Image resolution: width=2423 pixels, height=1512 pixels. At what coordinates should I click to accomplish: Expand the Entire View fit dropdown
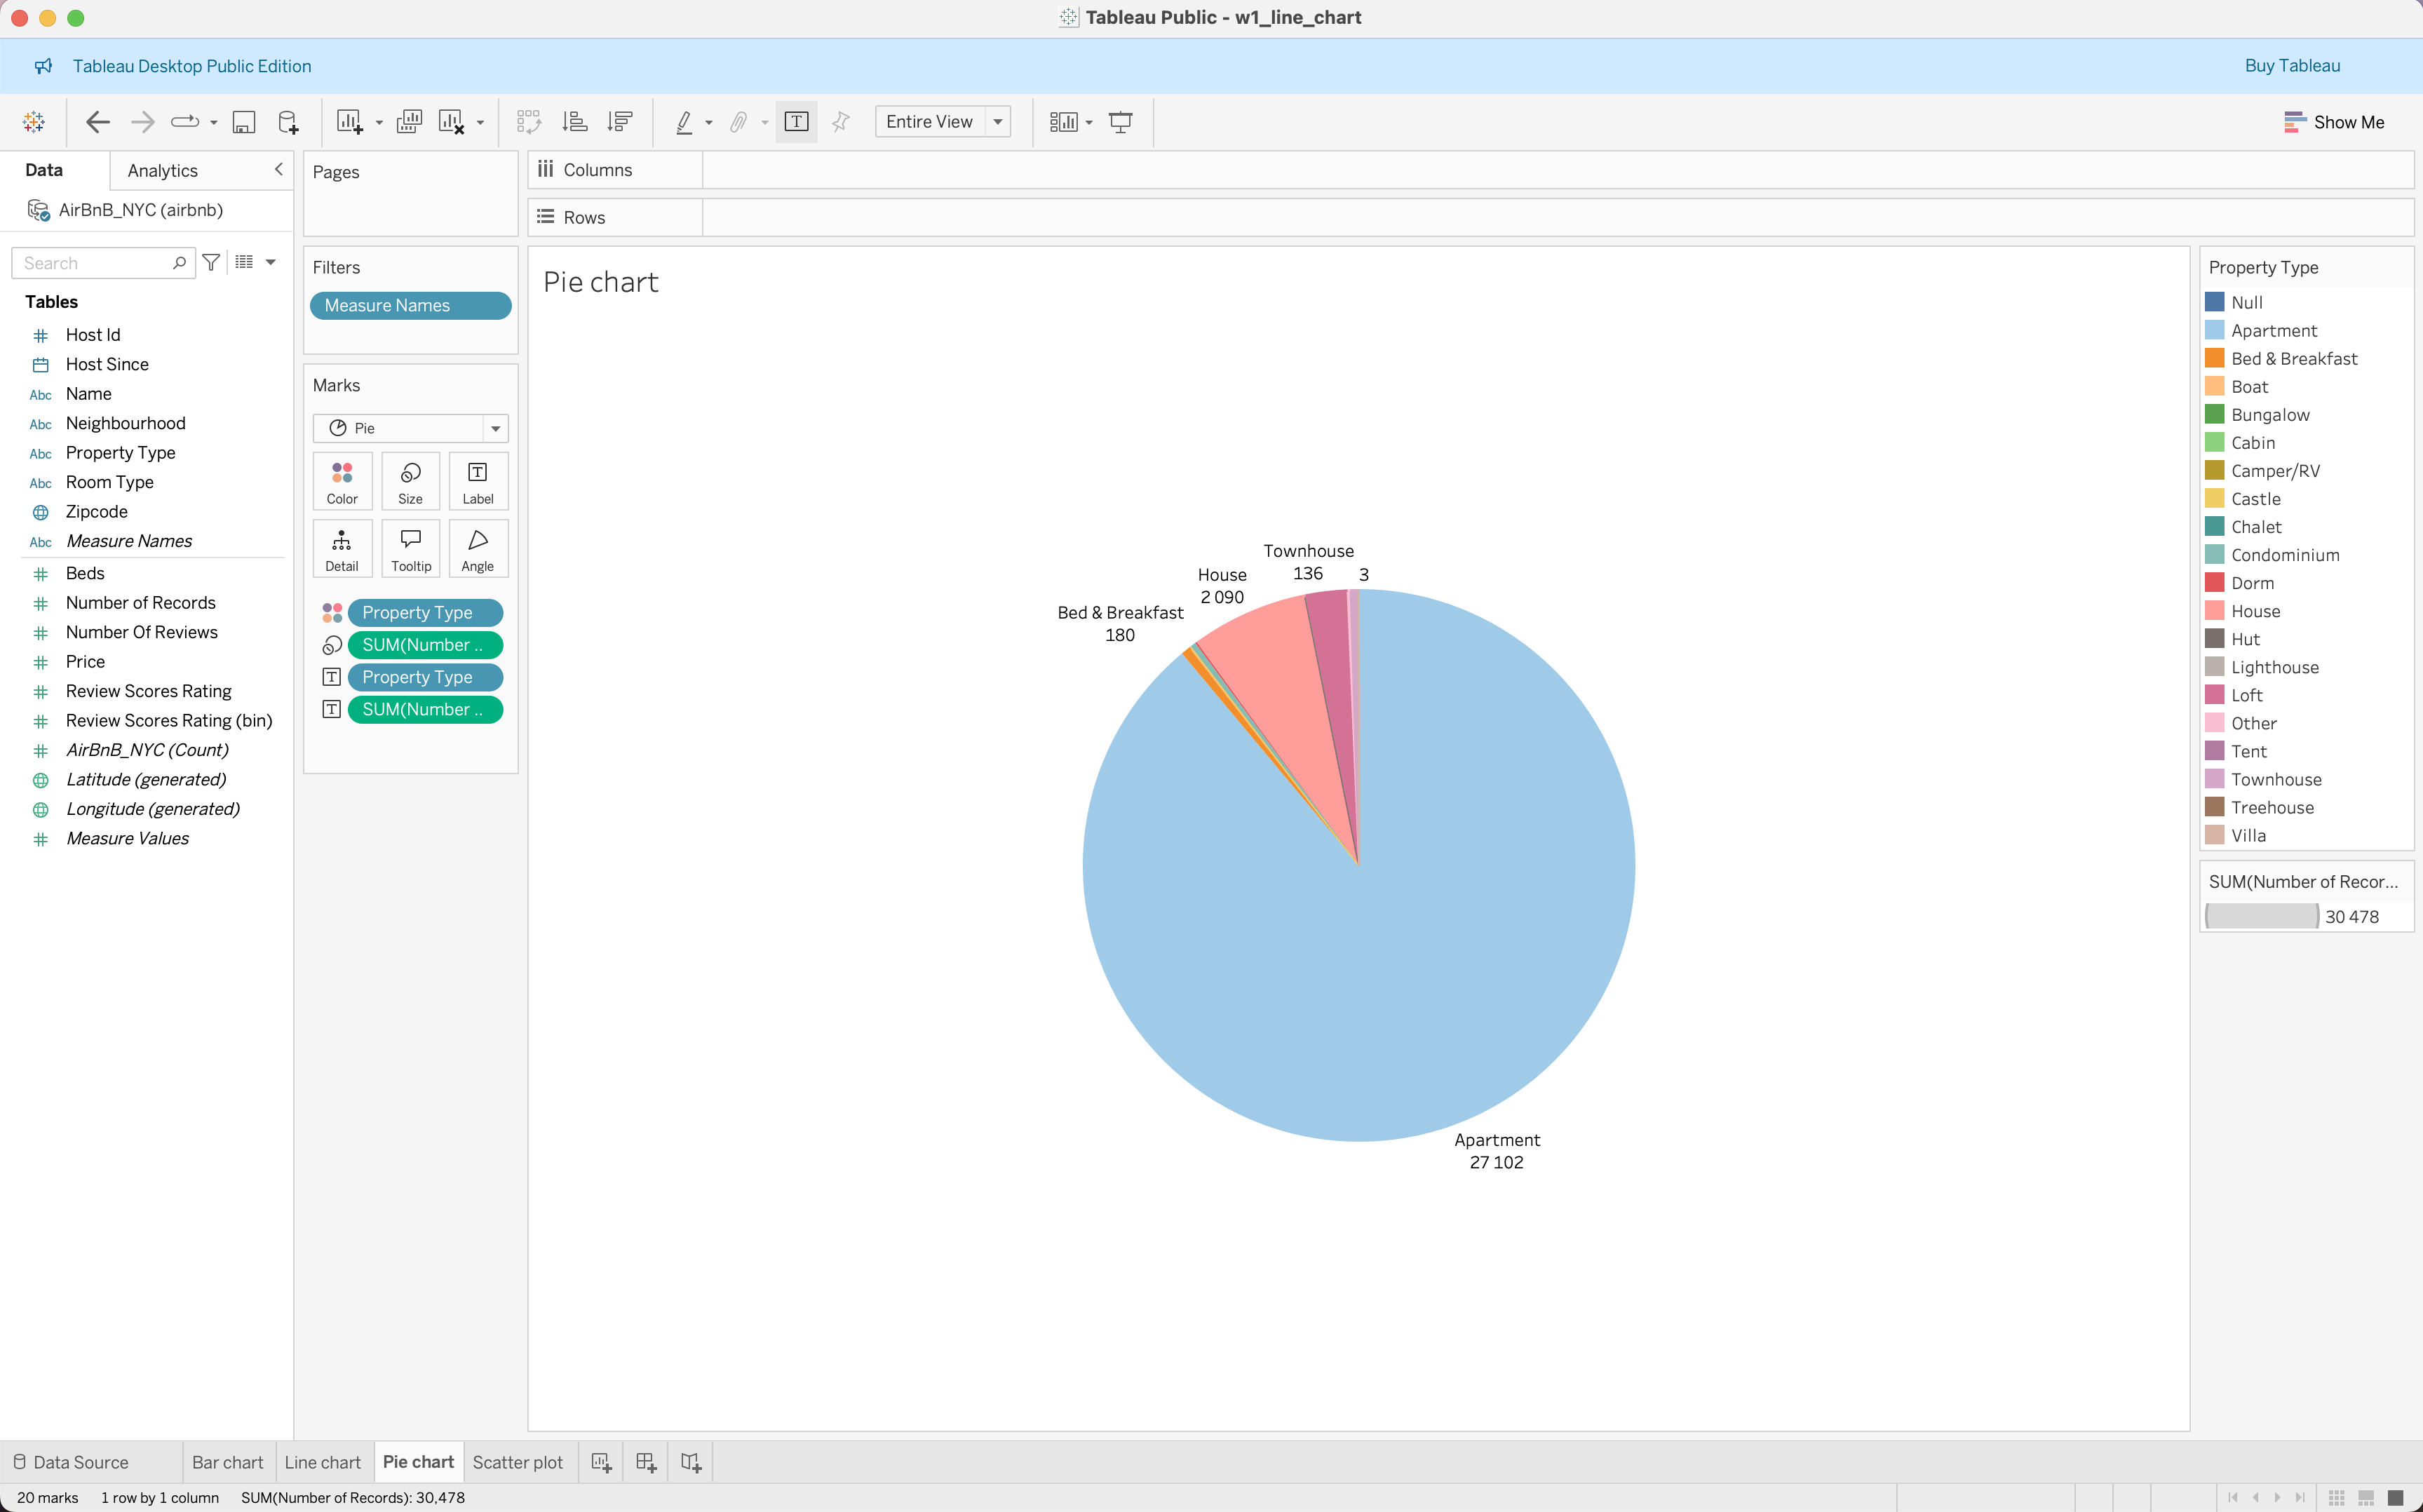[997, 122]
